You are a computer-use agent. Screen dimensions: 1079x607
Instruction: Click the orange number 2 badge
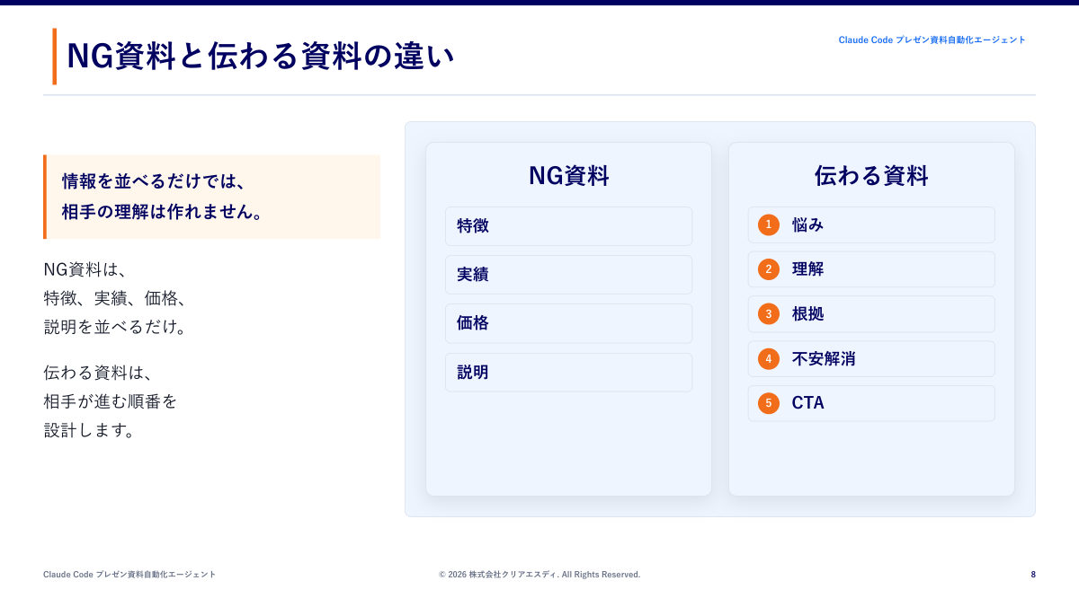click(768, 269)
